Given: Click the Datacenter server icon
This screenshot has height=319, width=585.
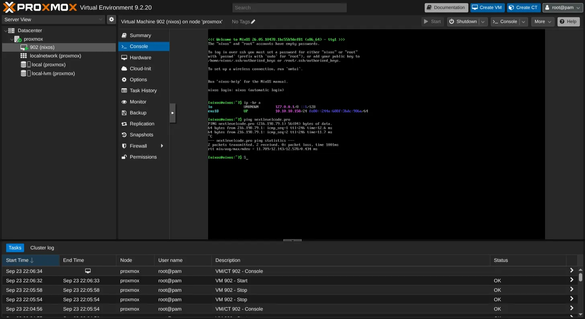Looking at the screenshot, I should (x=11, y=31).
